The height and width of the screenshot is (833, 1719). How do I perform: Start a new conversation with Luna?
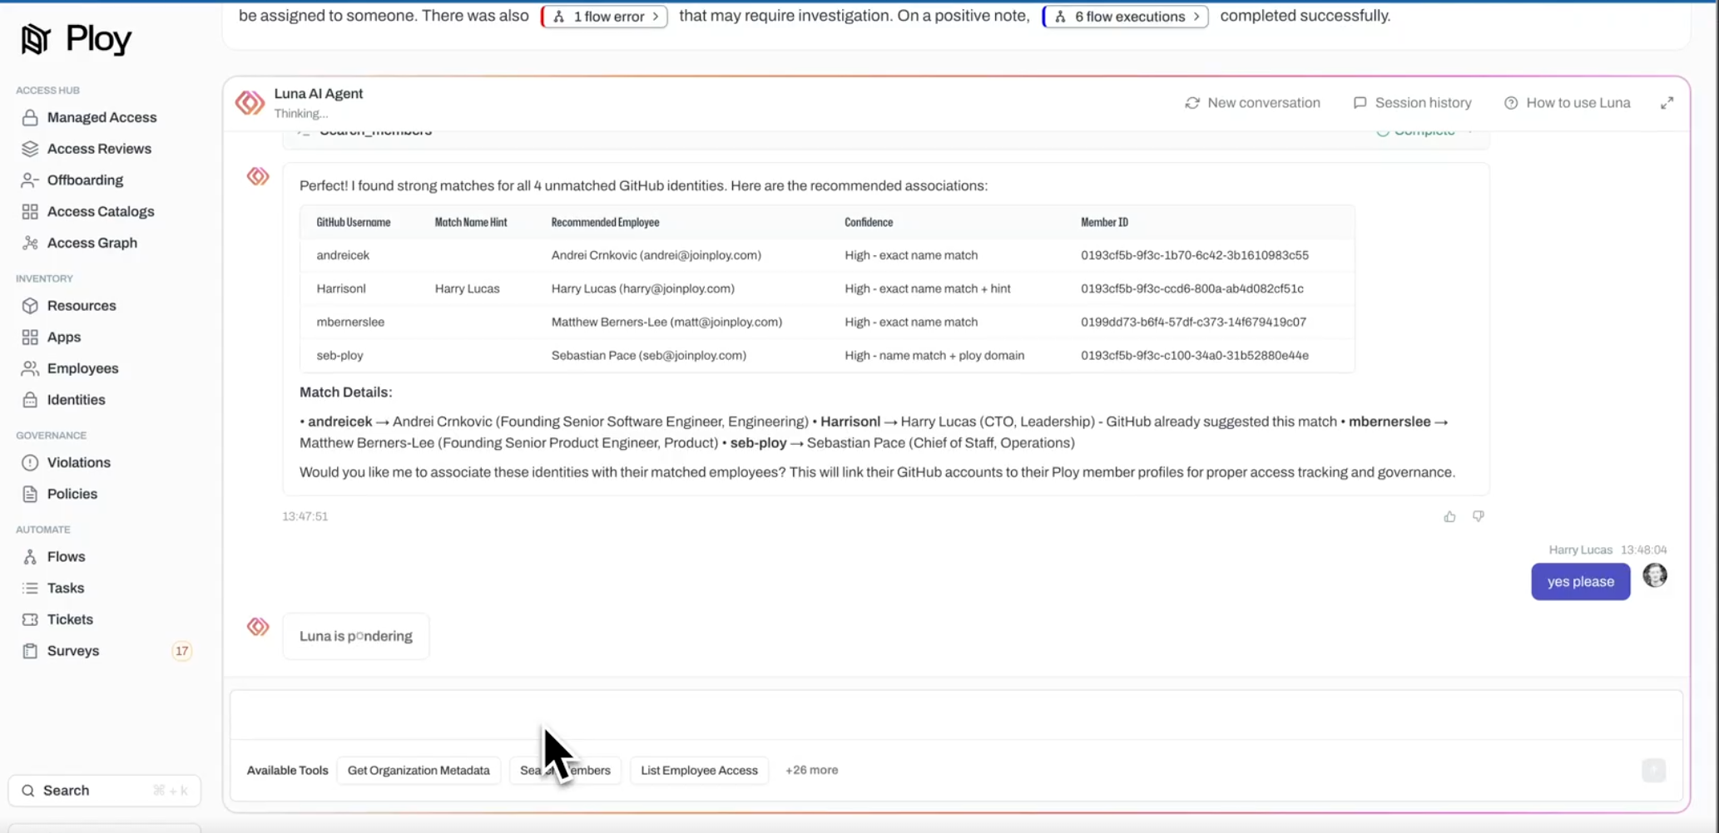1252,103
